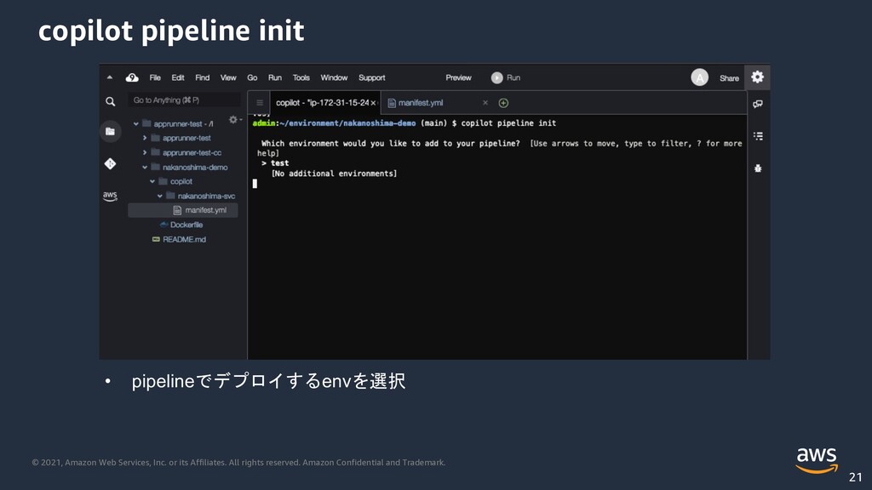Click the terminal cursor line

click(255, 184)
